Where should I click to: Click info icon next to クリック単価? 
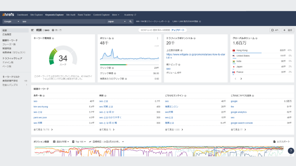pyautogui.click(x=115, y=73)
